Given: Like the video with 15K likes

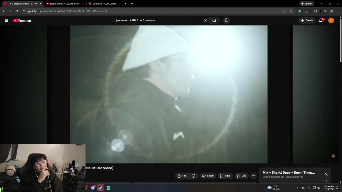Looking at the screenshot, I should tap(182, 176).
